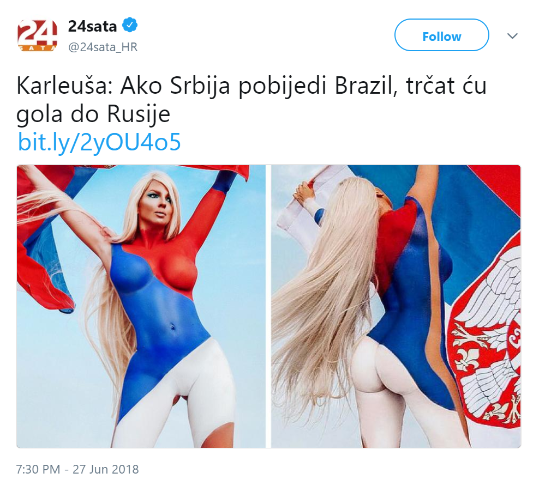545x485 pixels.
Task: Open the 24sata display name profile
Action: 92,26
